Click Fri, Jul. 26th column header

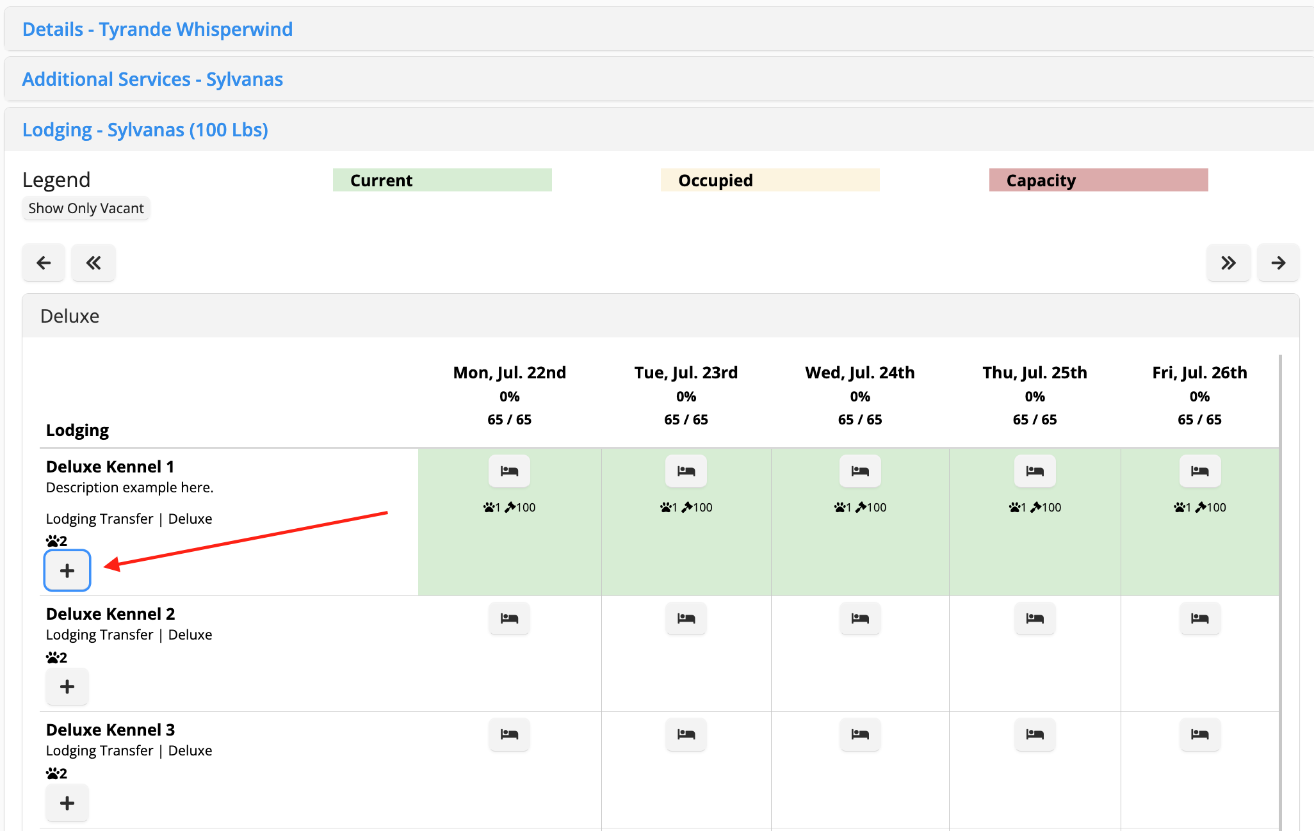tap(1200, 373)
